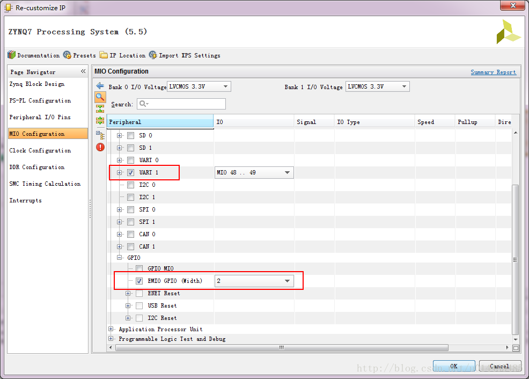Go to Interrupts page
529x379 pixels.
point(26,200)
